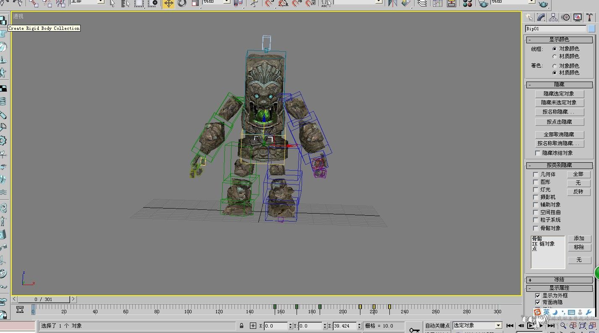The image size is (599, 333).
Task: Toggle the Window/Crossing selection icon
Action: click(153, 3)
